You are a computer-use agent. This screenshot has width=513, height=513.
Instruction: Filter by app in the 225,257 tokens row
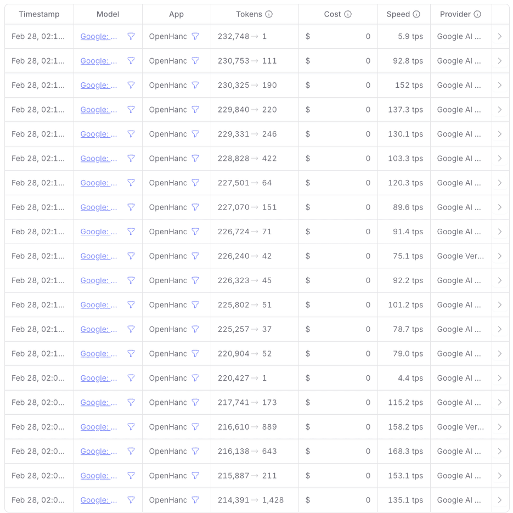pos(195,329)
